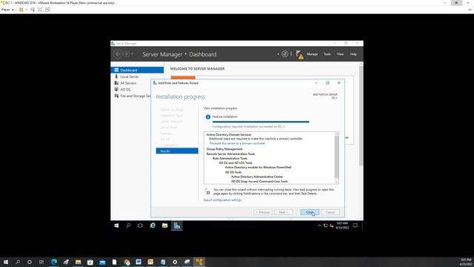Go back with Server Manager back arrow
Image resolution: width=474 pixels, height=267 pixels.
118,54
